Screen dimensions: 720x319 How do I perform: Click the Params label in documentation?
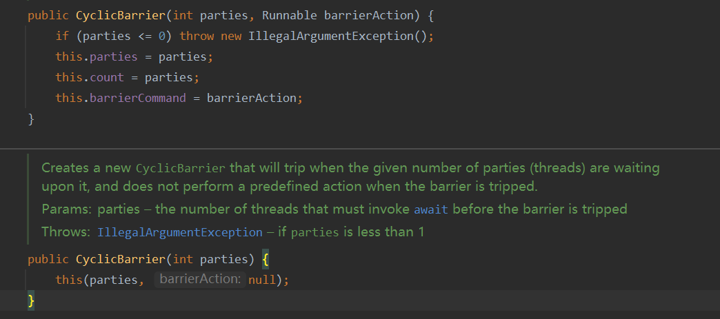(68, 209)
